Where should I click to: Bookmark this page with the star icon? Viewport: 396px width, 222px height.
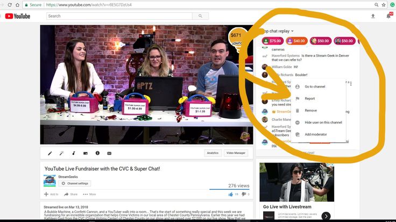pyautogui.click(x=384, y=5)
